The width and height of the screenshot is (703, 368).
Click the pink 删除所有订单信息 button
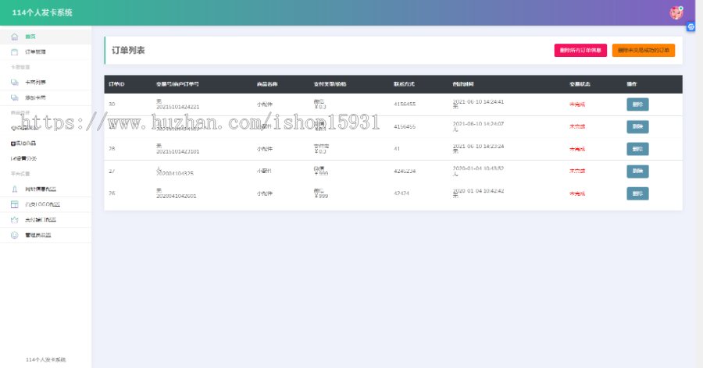coord(580,50)
